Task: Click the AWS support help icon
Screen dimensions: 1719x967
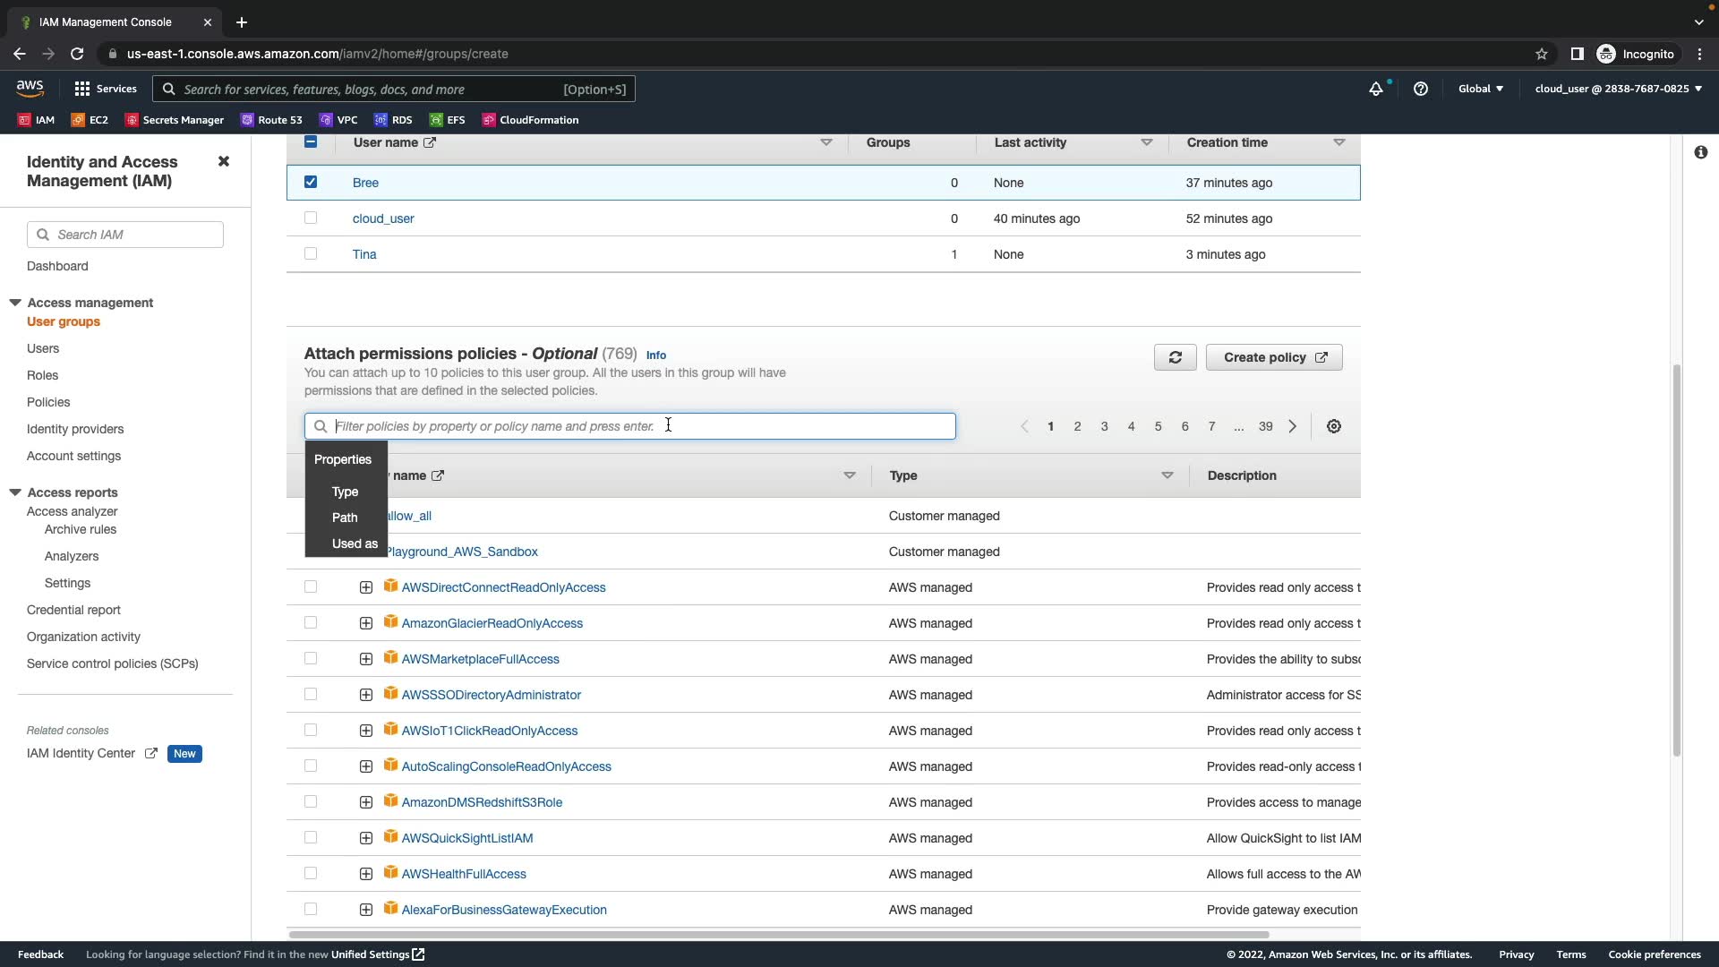Action: (x=1420, y=89)
